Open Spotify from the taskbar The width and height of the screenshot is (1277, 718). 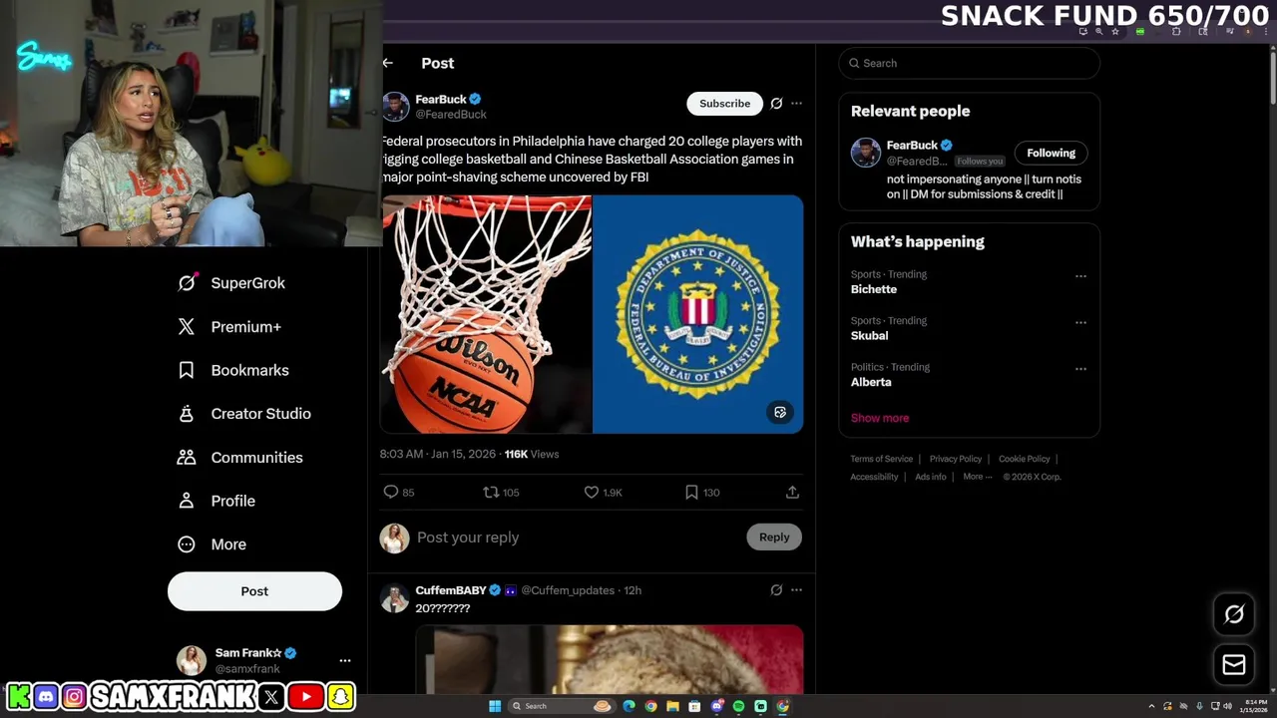tap(738, 706)
